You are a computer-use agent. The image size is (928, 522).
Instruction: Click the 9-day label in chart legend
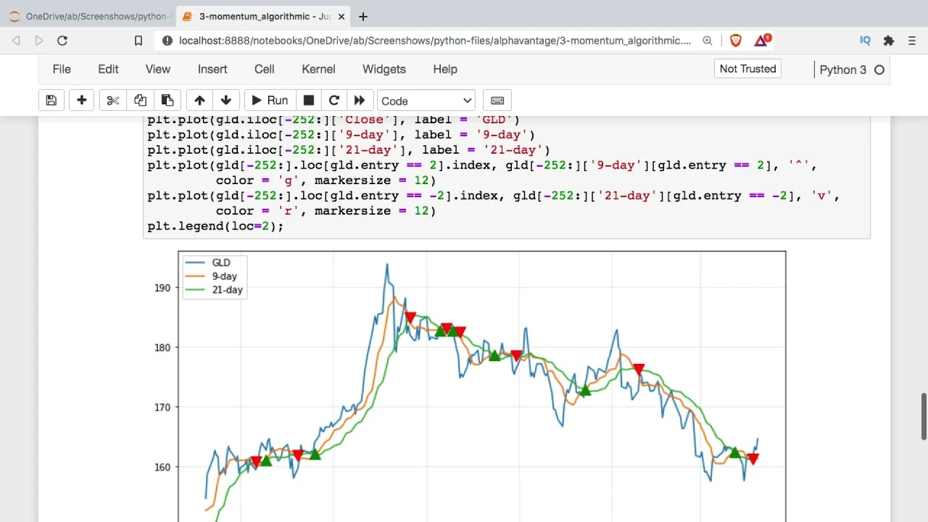pos(224,276)
